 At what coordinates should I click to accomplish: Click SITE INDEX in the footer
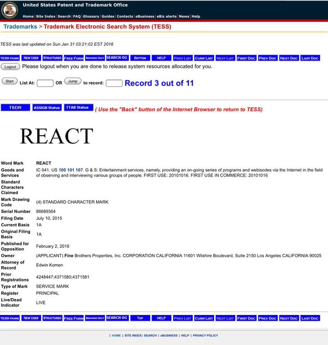[133, 336]
